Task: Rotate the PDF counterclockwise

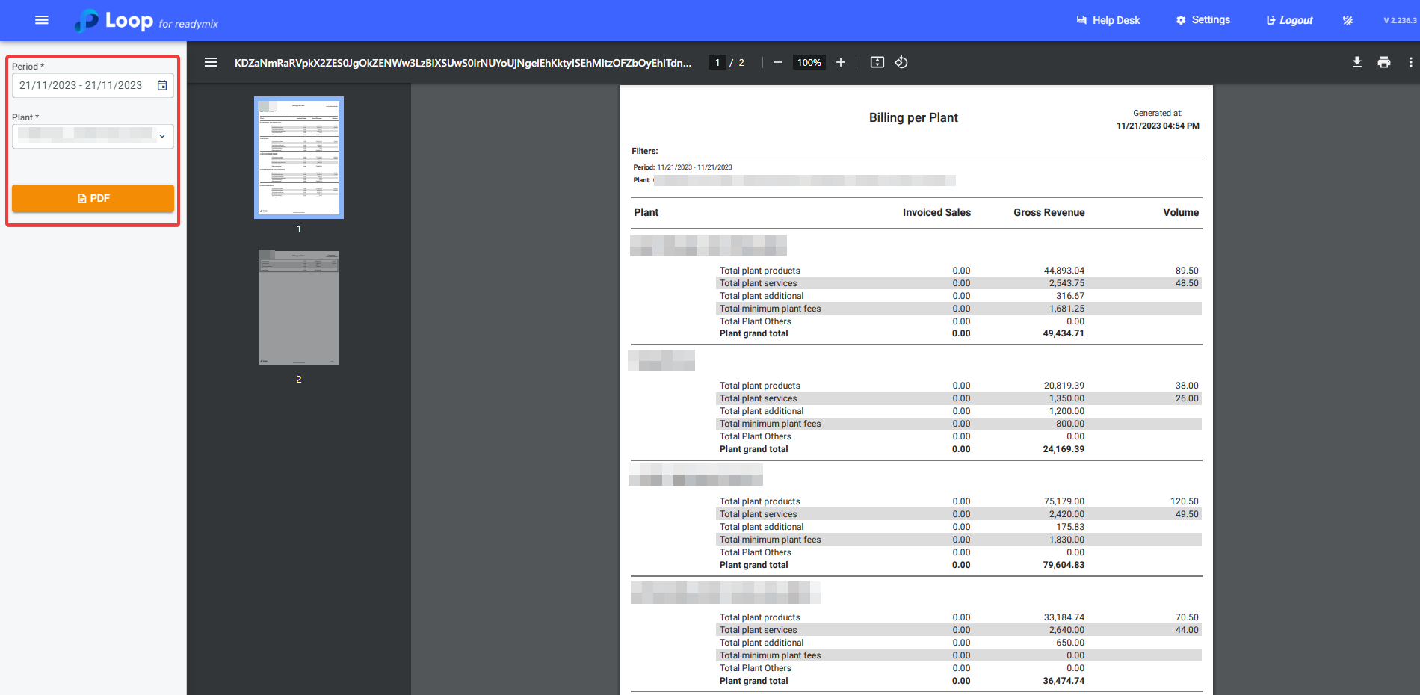Action: point(901,62)
